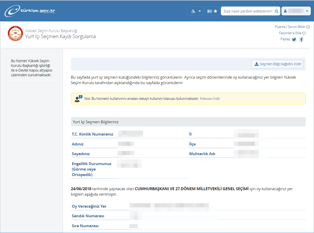Click the speech bubble feedback icon
Viewport: 314px width, 233px height.
[x=308, y=27]
